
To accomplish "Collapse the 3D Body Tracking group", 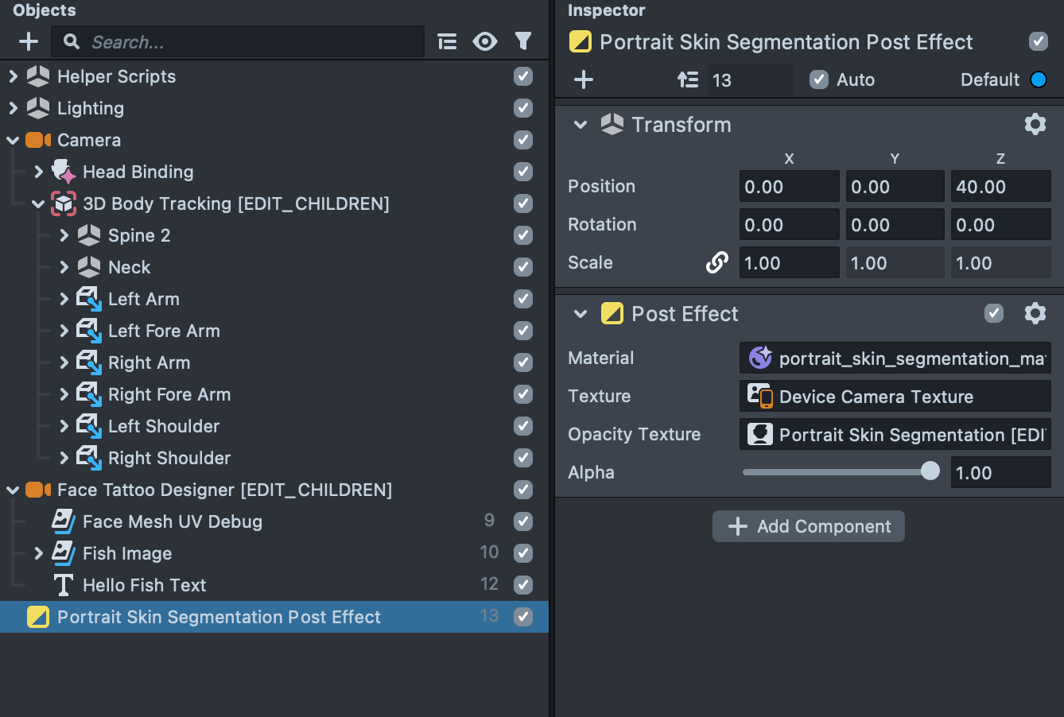I will (x=38, y=203).
